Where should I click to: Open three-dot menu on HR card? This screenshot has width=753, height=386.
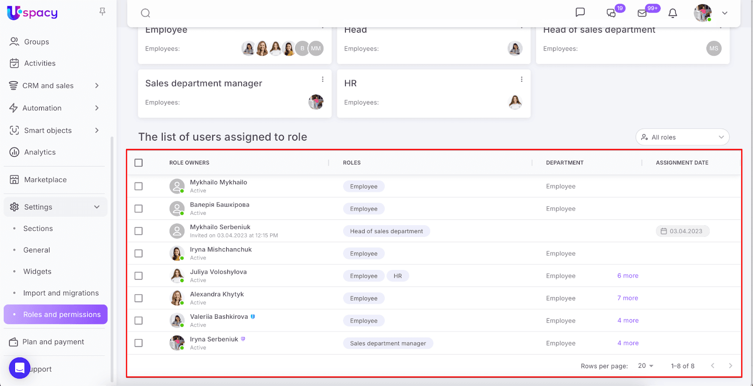(x=521, y=79)
